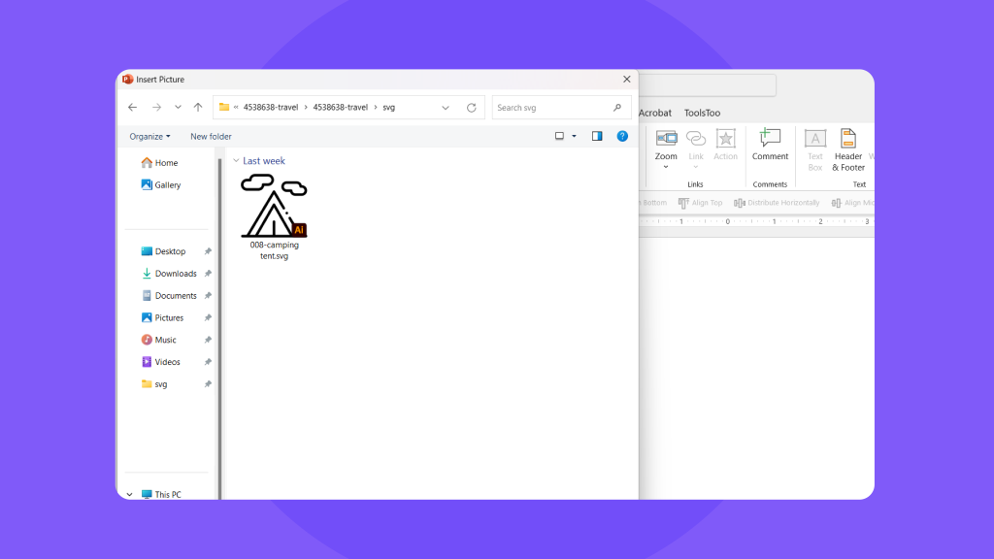The width and height of the screenshot is (994, 559).
Task: Open the Organize dropdown menu
Action: (150, 136)
